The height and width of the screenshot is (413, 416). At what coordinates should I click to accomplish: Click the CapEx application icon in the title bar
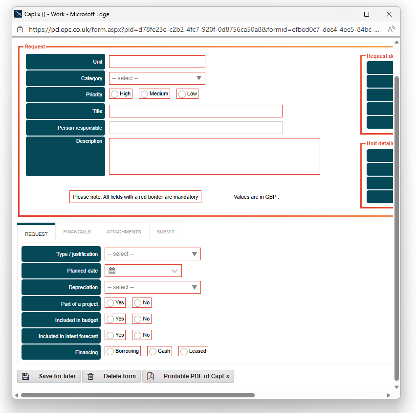pos(18,14)
